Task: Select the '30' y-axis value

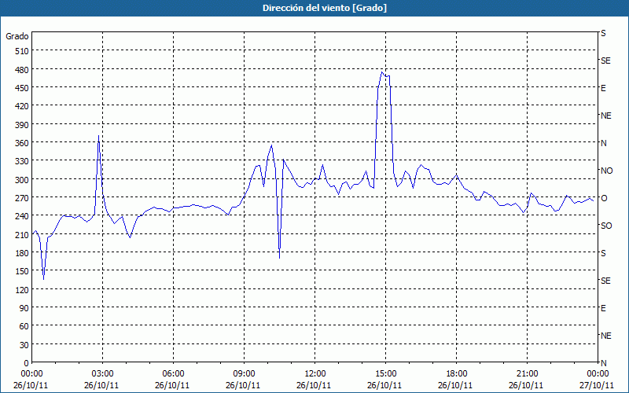Action: (24, 345)
